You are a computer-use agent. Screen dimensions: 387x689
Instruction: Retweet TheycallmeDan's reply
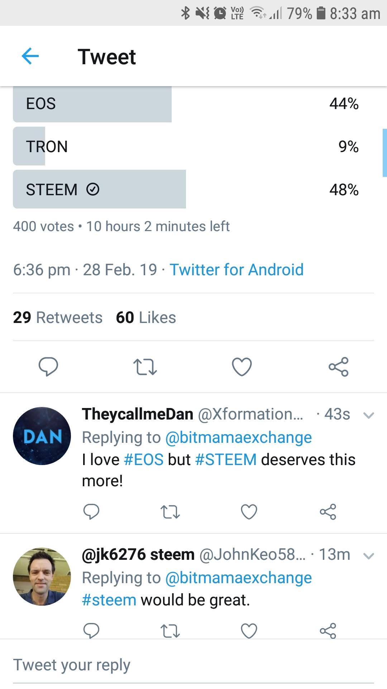pyautogui.click(x=170, y=512)
